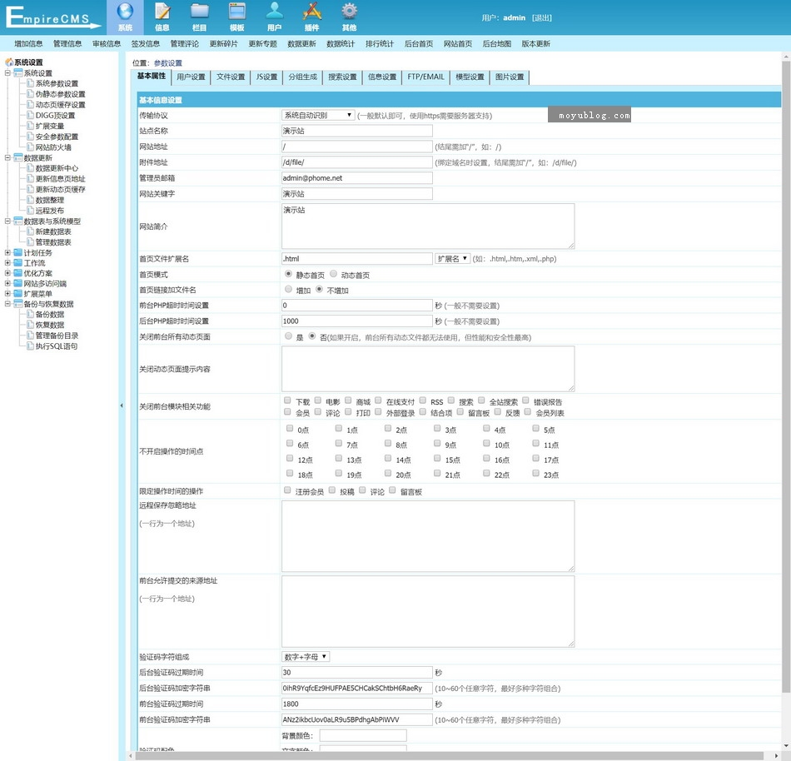The image size is (791, 761).
Task: Collapse the 系统设置 tree node
Action: click(x=7, y=73)
